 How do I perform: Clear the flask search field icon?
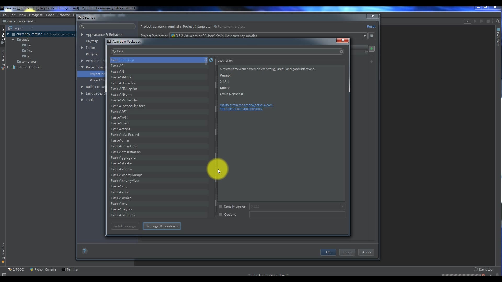click(x=341, y=51)
